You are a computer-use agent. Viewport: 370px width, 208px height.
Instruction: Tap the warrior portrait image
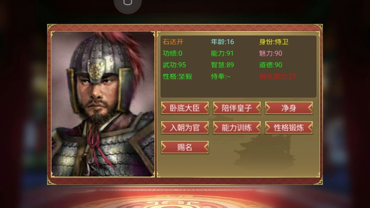(103, 104)
